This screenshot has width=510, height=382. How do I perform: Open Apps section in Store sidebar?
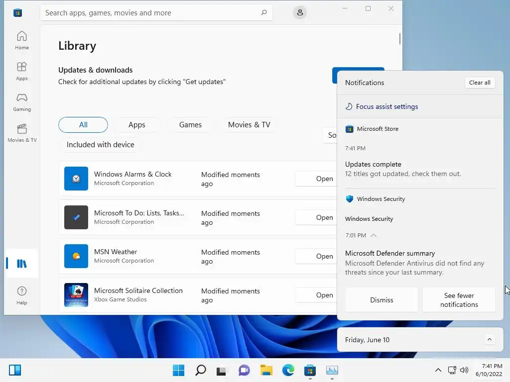[x=22, y=71]
